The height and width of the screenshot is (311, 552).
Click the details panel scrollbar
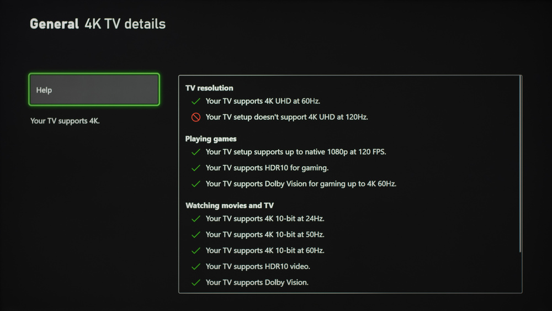pos(520,165)
